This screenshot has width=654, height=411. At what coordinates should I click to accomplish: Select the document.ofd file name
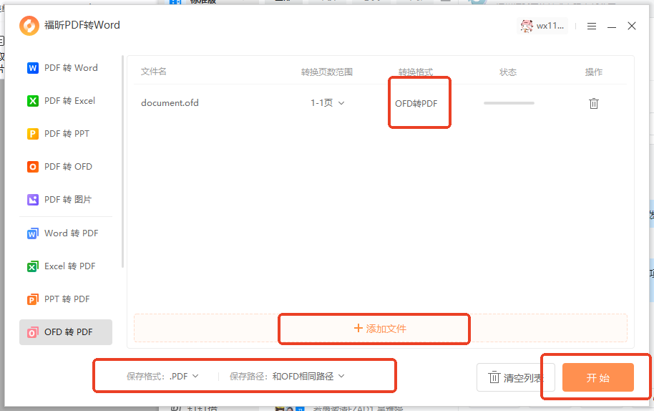(170, 102)
